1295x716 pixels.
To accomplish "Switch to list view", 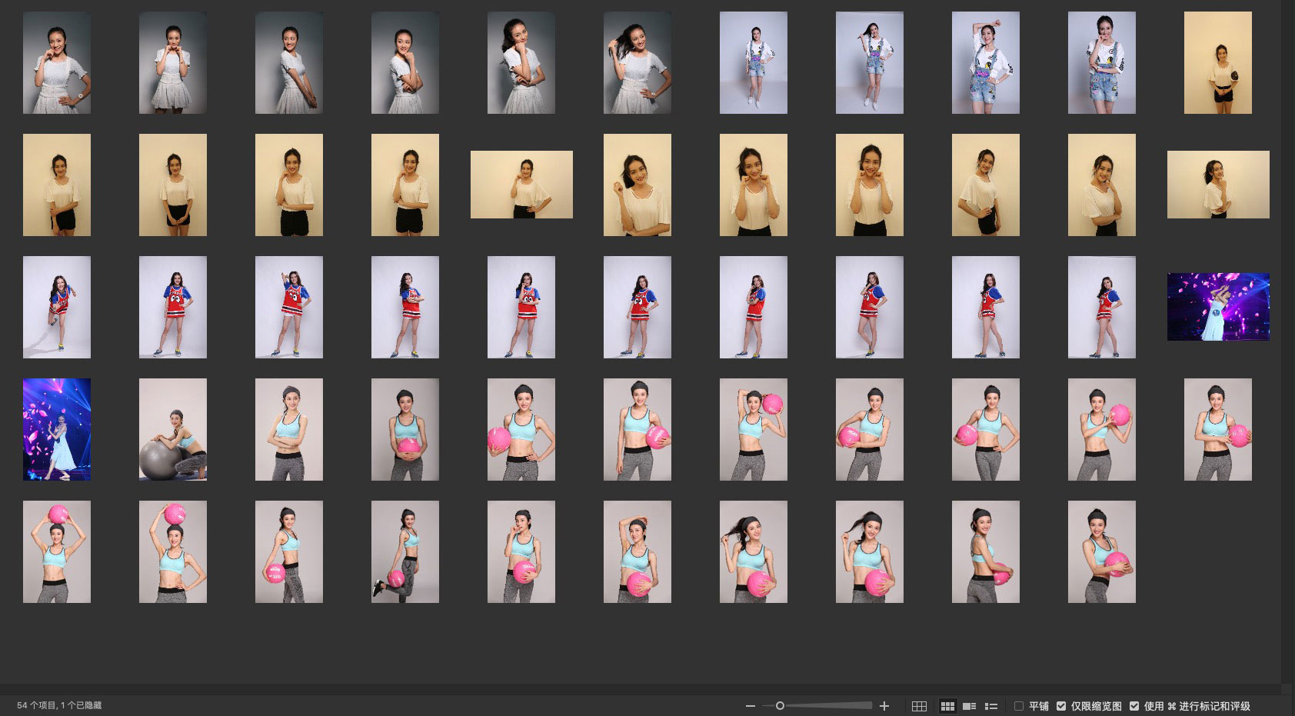I will (991, 706).
